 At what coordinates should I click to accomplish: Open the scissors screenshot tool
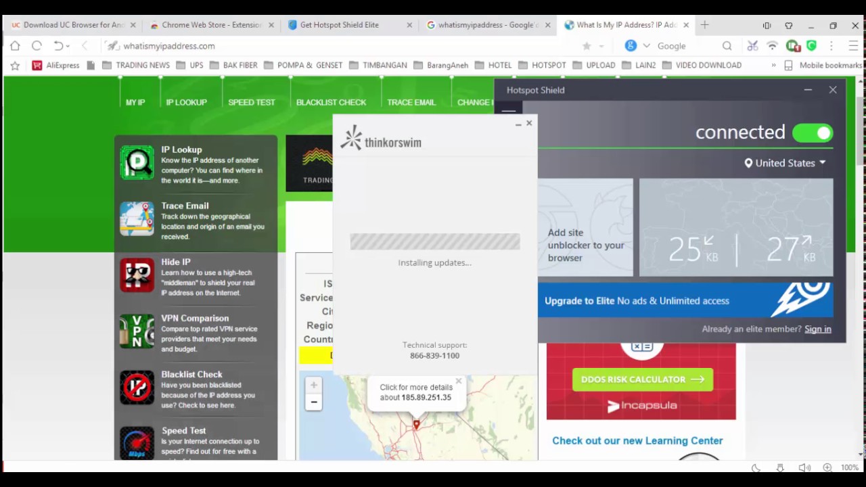[752, 46]
